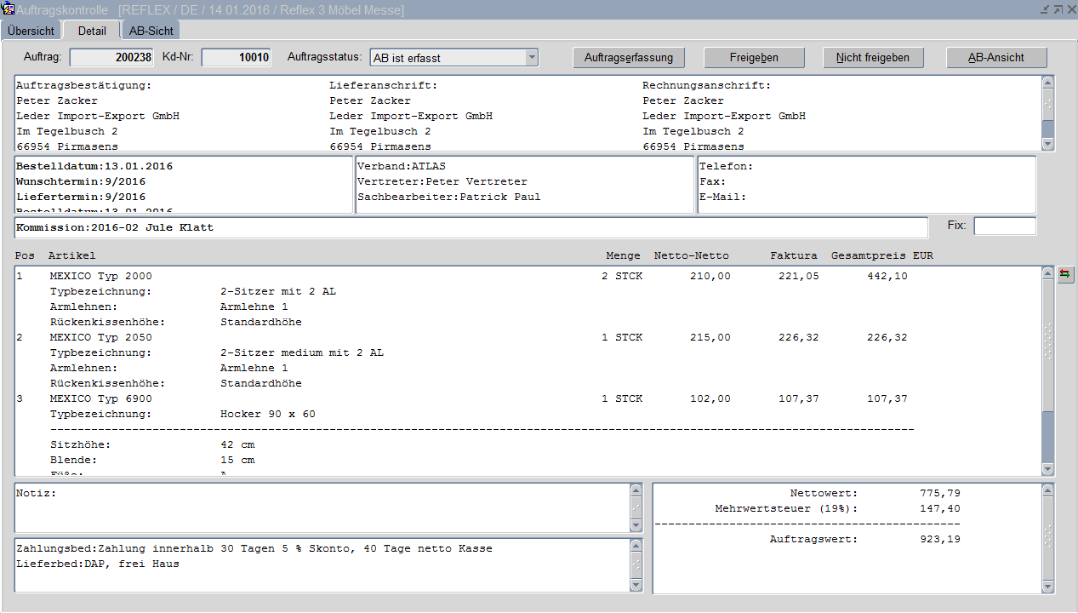This screenshot has width=1078, height=613.
Task: Select the Detail tab
Action: pyautogui.click(x=92, y=31)
